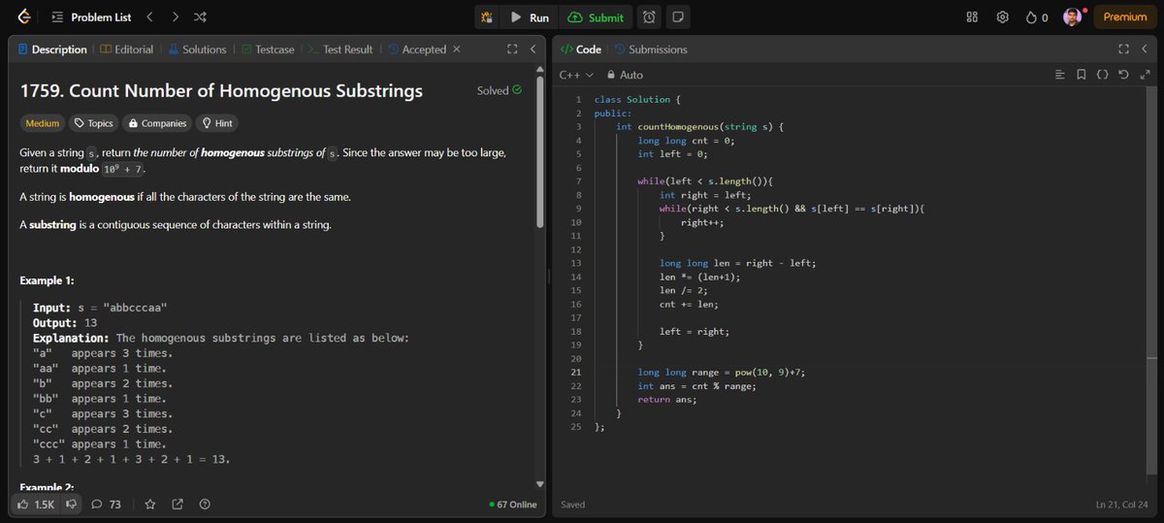Click 'class Solution {' code line

coord(638,99)
